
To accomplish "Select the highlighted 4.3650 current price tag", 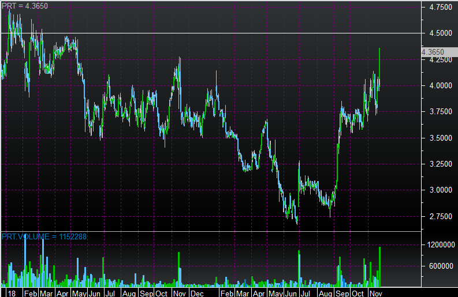I will point(433,52).
